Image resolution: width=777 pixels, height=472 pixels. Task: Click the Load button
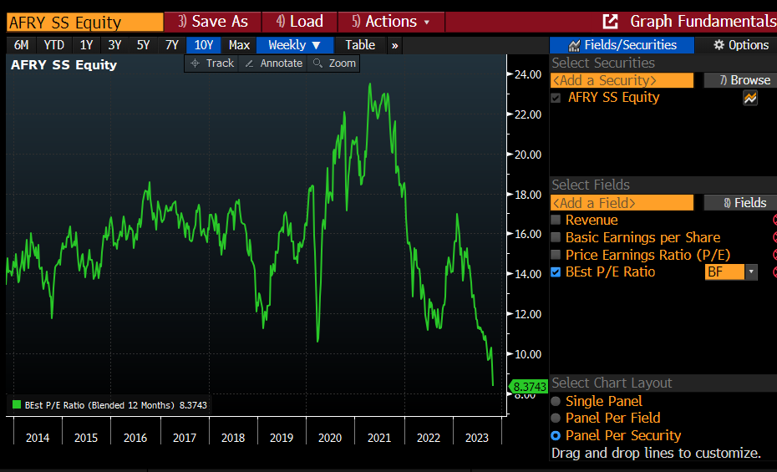300,22
